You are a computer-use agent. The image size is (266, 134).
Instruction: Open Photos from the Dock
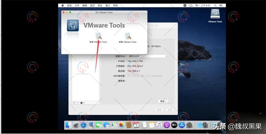pos(121,125)
